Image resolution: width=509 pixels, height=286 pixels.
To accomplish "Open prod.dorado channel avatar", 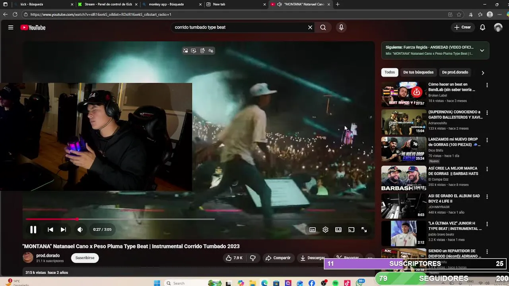I will click(28, 257).
